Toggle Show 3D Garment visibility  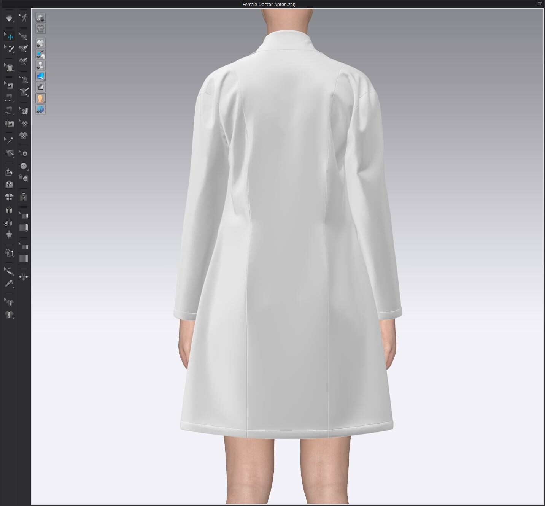click(x=40, y=43)
